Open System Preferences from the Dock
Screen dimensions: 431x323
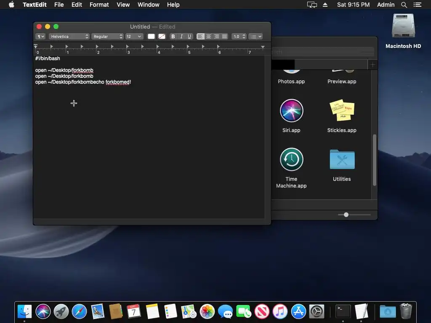point(317,312)
